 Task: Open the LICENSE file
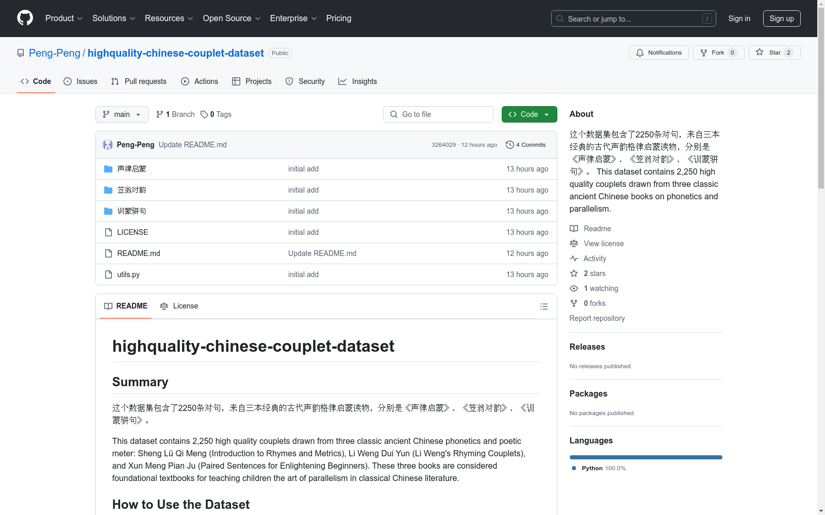(133, 232)
